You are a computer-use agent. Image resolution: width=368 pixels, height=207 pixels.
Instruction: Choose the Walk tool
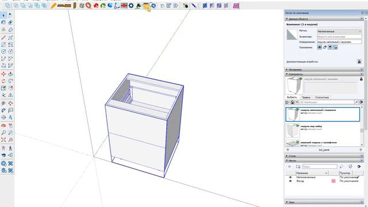point(10,148)
